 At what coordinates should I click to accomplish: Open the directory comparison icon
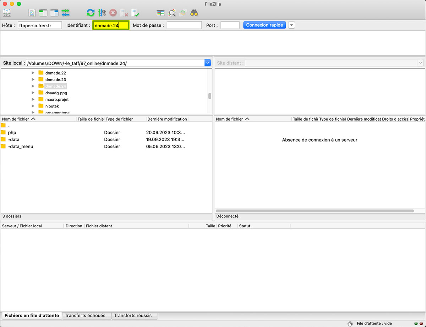[x=161, y=13]
